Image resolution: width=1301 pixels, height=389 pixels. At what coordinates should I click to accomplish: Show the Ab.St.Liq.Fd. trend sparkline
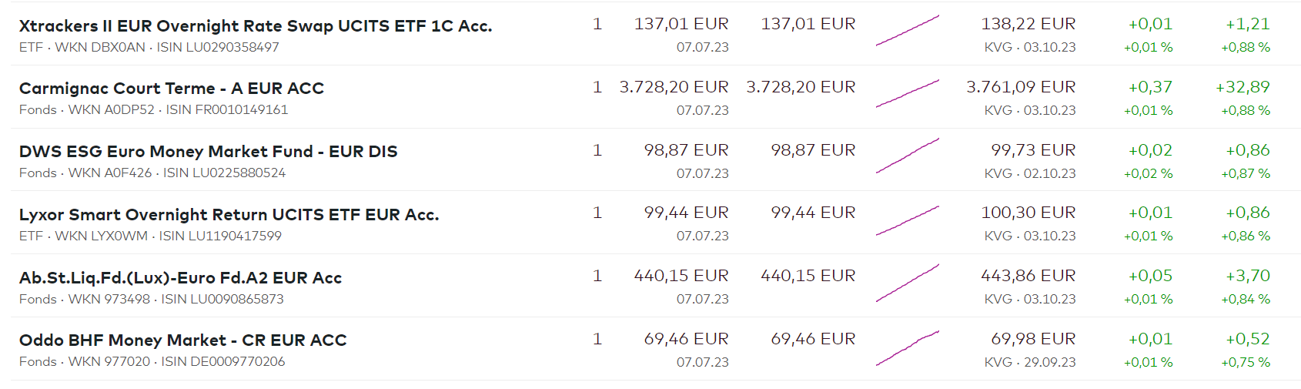(907, 283)
